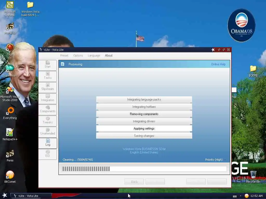This screenshot has height=199, width=266.
Task: Open the ISO sidebar page
Action: tap(48, 154)
